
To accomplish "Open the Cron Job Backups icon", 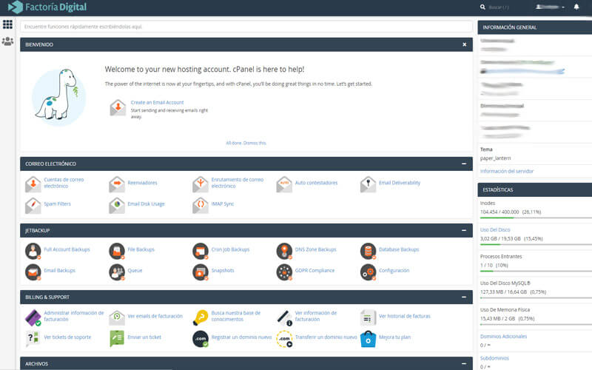I will (x=201, y=251).
